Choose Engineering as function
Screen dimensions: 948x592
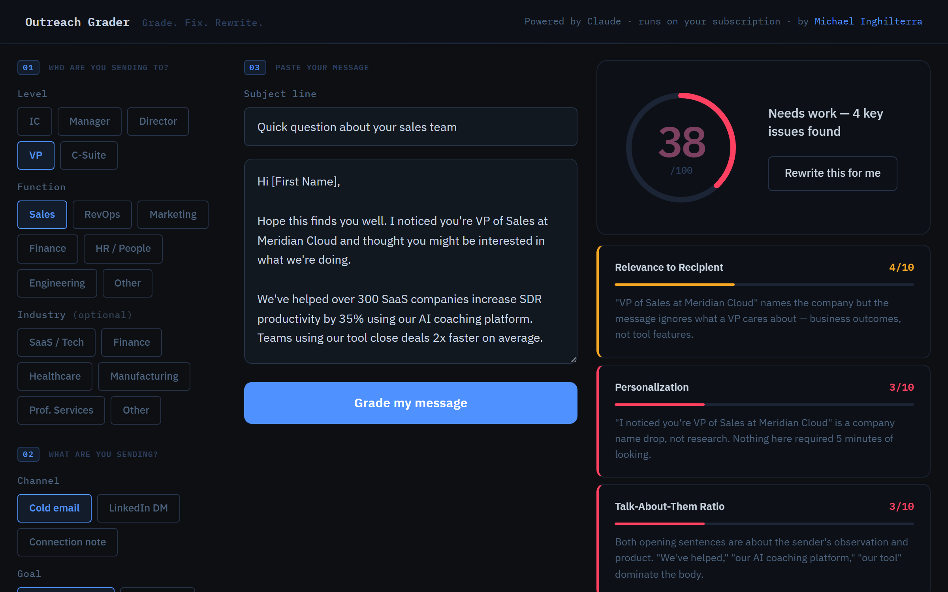point(57,283)
